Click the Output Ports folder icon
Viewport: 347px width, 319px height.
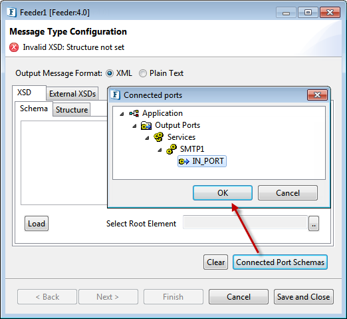coord(146,125)
